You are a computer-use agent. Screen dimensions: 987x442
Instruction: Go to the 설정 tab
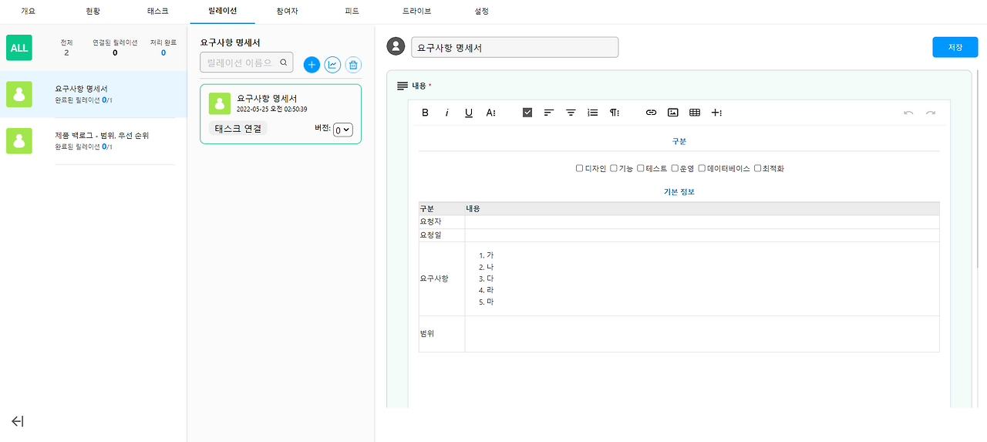click(481, 12)
